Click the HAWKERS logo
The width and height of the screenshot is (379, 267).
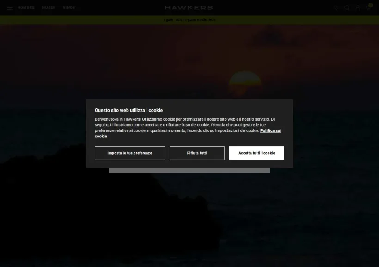[x=189, y=8]
